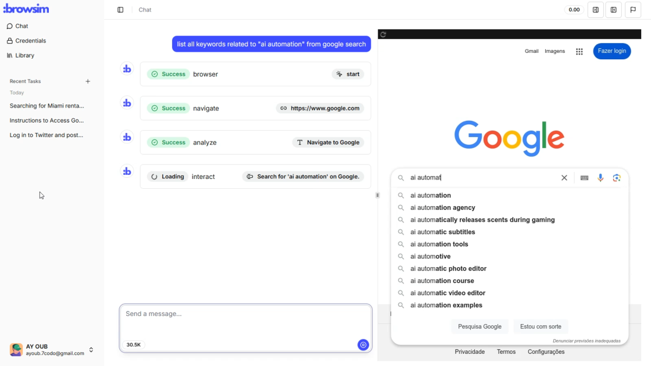This screenshot has height=366, width=651.
Task: Select 'ai automatically releases scents during gaming'
Action: 509,220
